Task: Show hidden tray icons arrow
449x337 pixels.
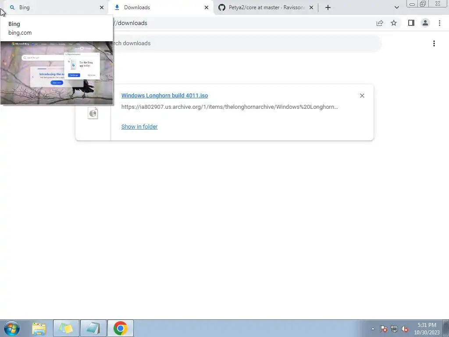Action: [x=373, y=329]
